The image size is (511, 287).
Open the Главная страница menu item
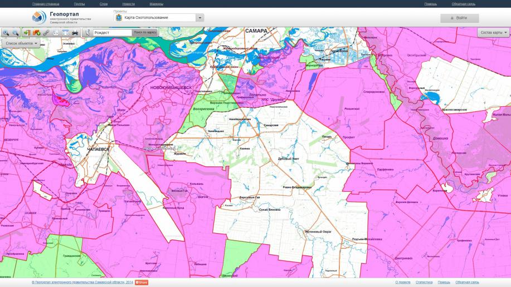pos(46,4)
